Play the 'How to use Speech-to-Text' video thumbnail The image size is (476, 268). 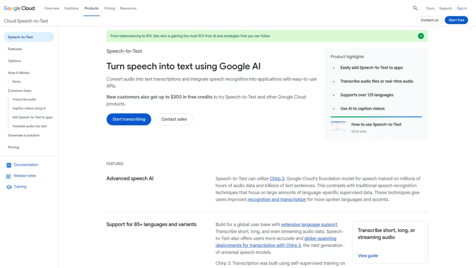point(338,126)
